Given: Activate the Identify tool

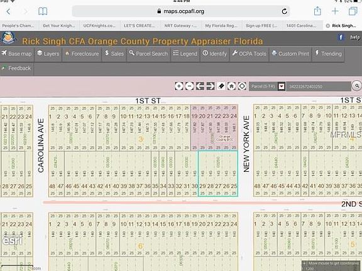Looking at the screenshot, I should point(215,54).
